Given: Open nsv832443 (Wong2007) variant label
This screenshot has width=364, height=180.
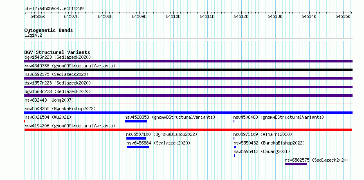Looking at the screenshot, I should click(x=49, y=100).
